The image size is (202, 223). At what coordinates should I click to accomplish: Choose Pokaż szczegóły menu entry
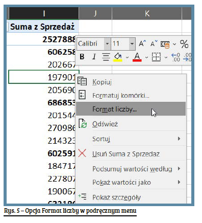pyautogui.click(x=131, y=197)
